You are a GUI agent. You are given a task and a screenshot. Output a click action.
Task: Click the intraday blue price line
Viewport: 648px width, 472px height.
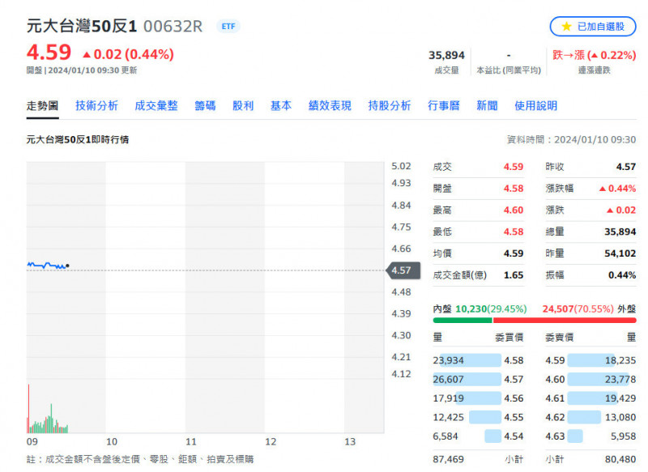tap(47, 265)
